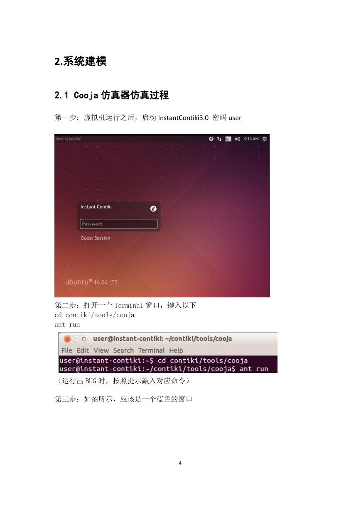Viewport: 361px width, 510px height.
Task: Select the Guest Session login option
Action: [x=96, y=238]
